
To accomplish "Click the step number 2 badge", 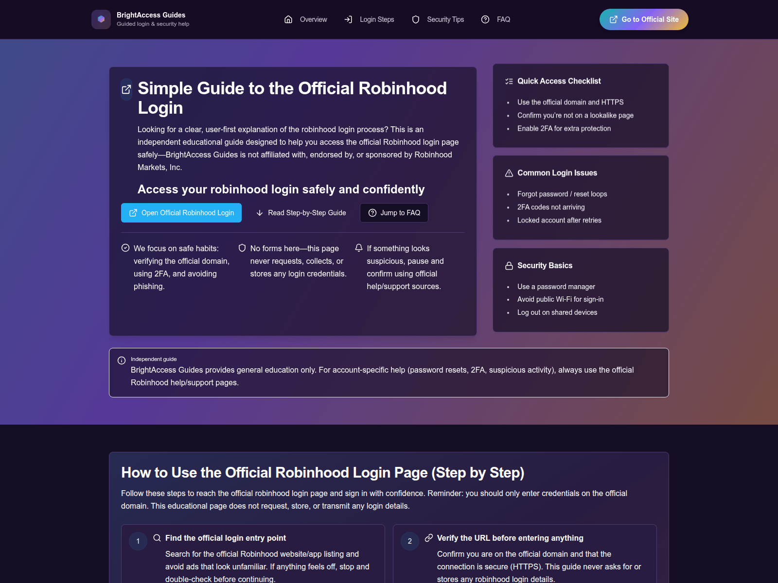I will [x=410, y=541].
